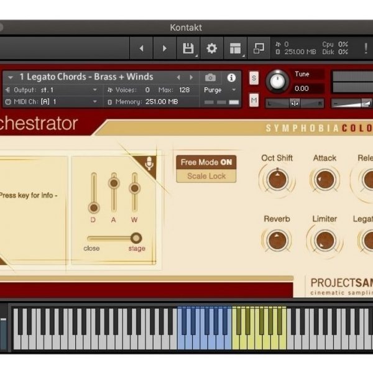The width and height of the screenshot is (373, 373).
Task: Click the Voices count 0 value
Action: [147, 90]
